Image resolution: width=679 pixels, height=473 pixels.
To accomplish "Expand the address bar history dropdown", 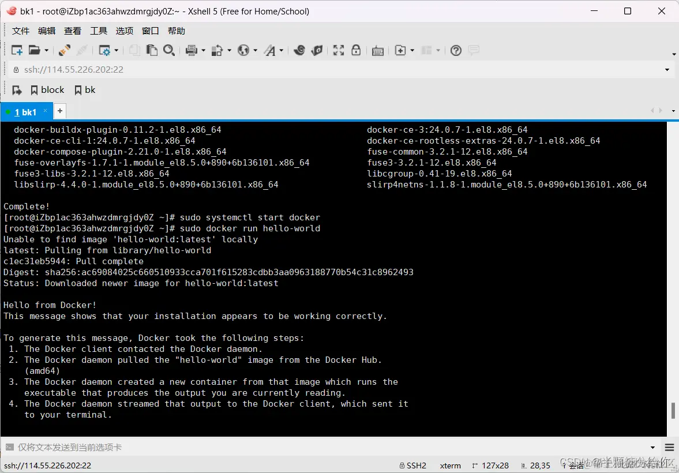I will [667, 70].
